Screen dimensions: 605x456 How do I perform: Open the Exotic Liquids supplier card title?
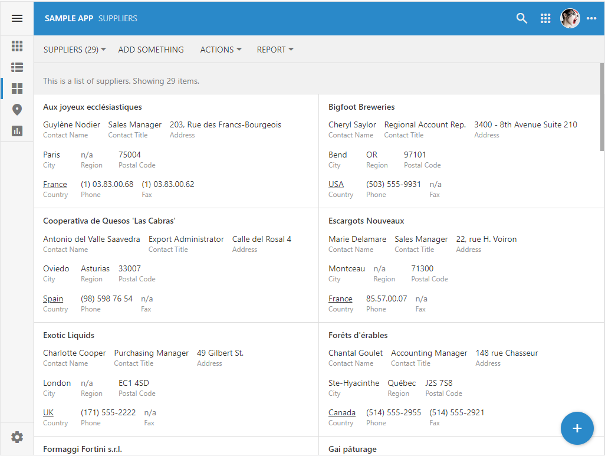[x=68, y=335]
